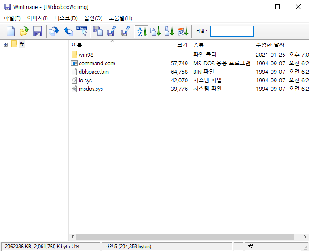Sort files by date calendar icon
The height and width of the screenshot is (251, 309).
tap(183, 31)
